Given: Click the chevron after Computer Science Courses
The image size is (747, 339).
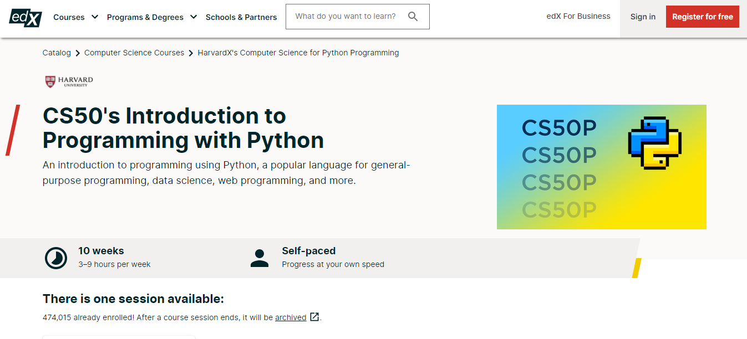Looking at the screenshot, I should [x=191, y=53].
